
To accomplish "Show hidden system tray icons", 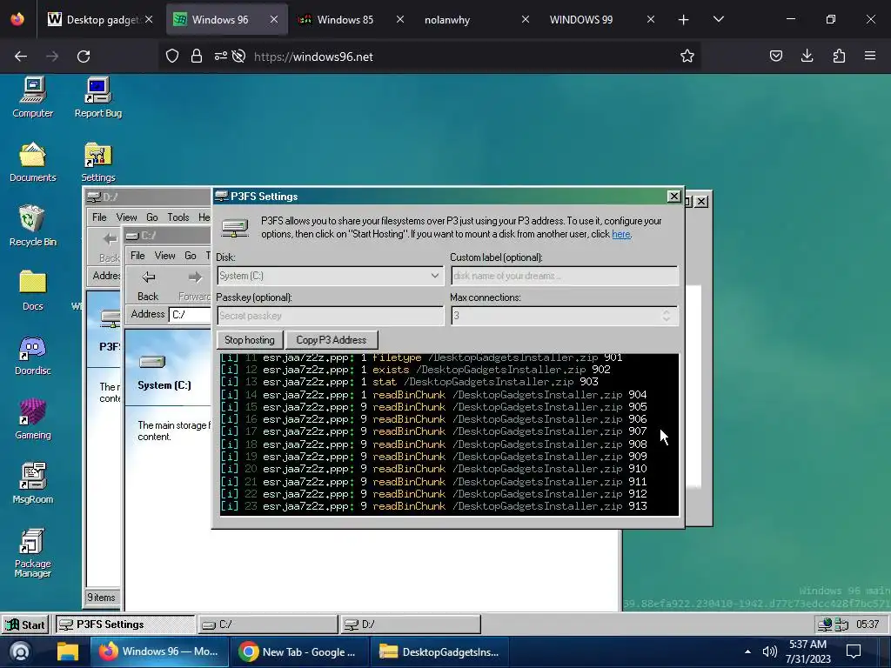I will [x=747, y=651].
